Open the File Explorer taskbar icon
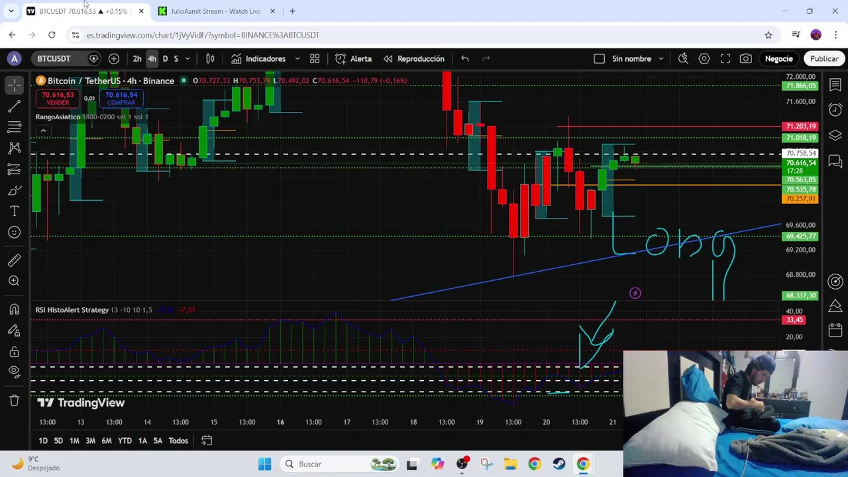 point(510,464)
